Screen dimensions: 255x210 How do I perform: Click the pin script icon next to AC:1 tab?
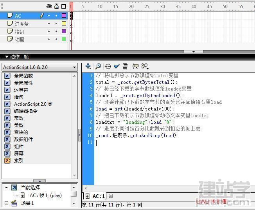pos(110,196)
